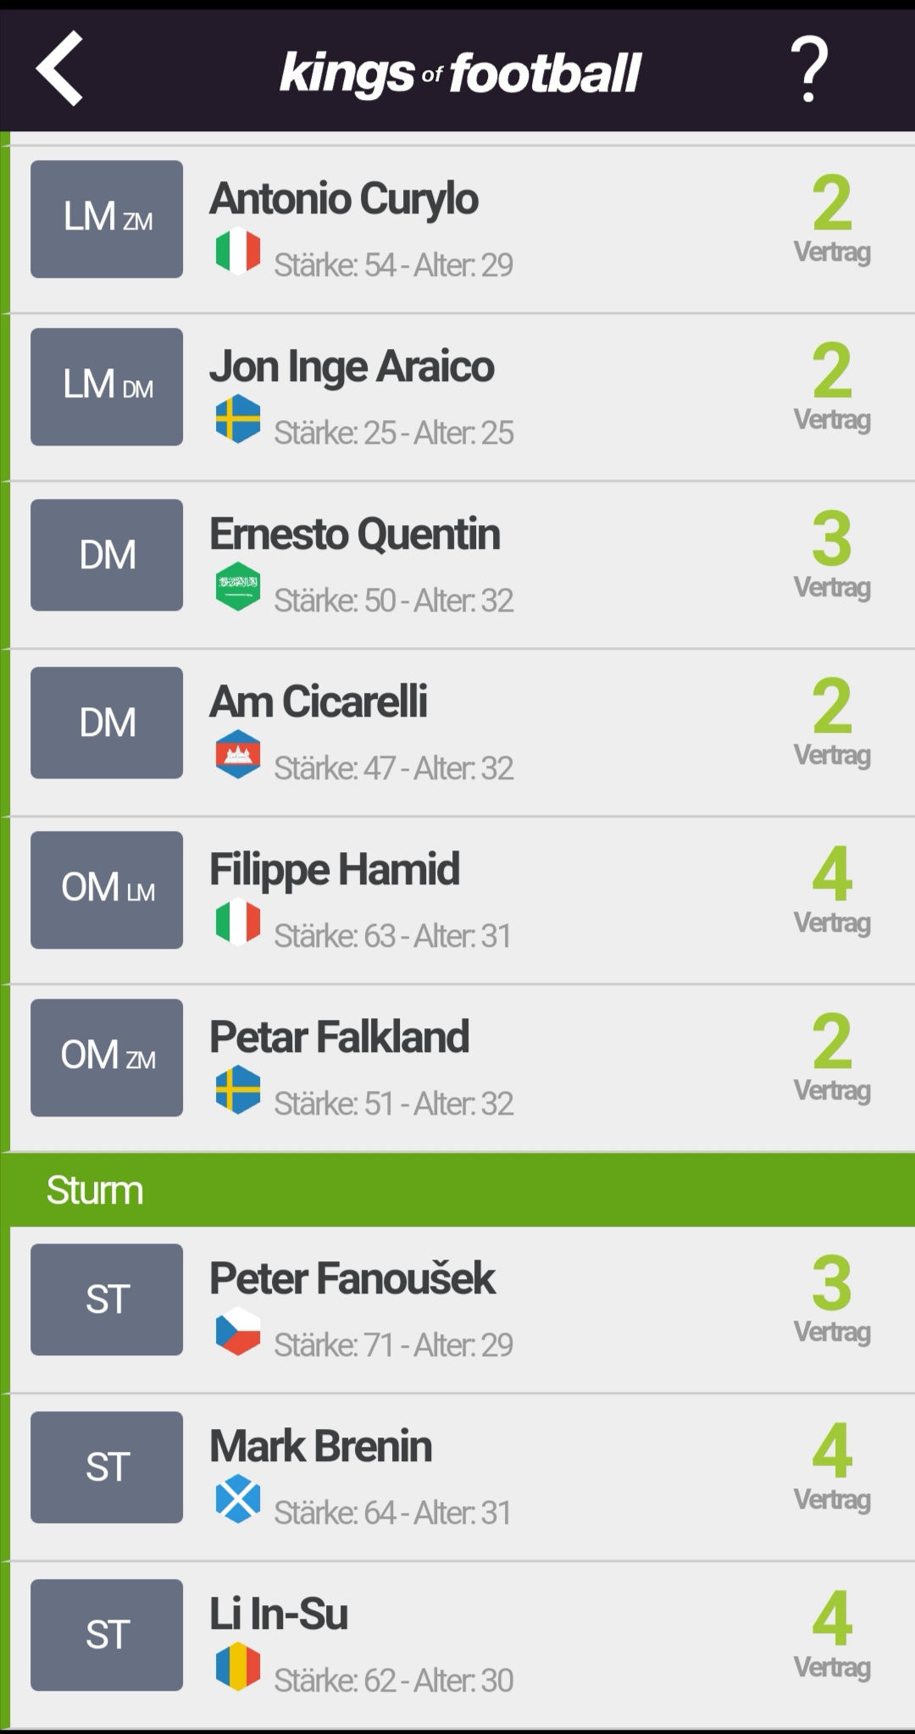
Task: Click the Czech flag under Peter Fanoušek
Action: tap(238, 1331)
